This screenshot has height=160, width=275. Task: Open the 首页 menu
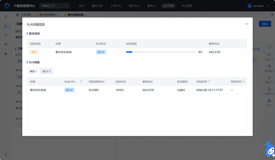click(x=82, y=6)
